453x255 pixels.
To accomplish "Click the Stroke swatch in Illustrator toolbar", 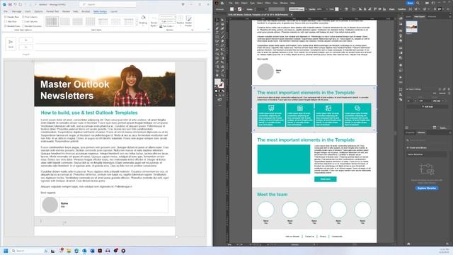I will coord(221,85).
